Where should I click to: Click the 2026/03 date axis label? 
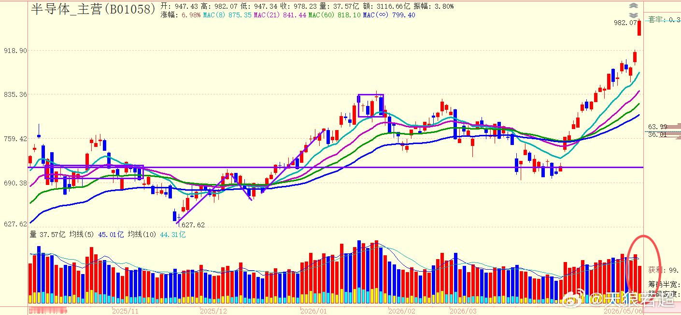pyautogui.click(x=463, y=311)
